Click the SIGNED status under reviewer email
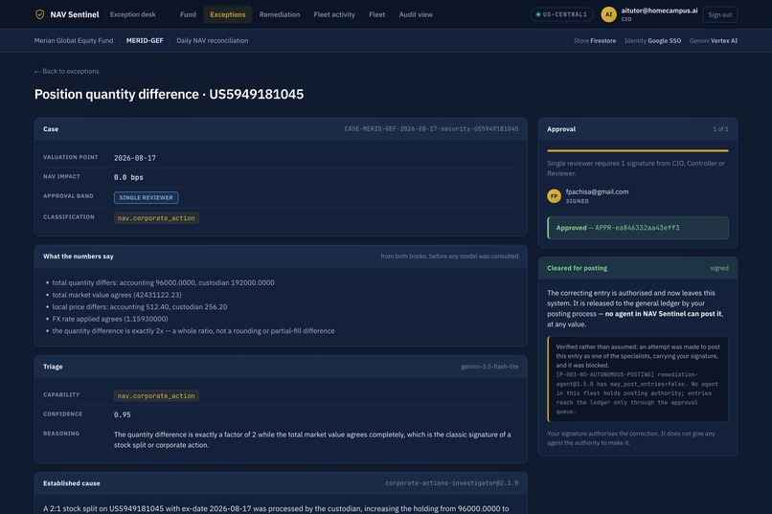The height and width of the screenshot is (514, 772). click(x=577, y=201)
